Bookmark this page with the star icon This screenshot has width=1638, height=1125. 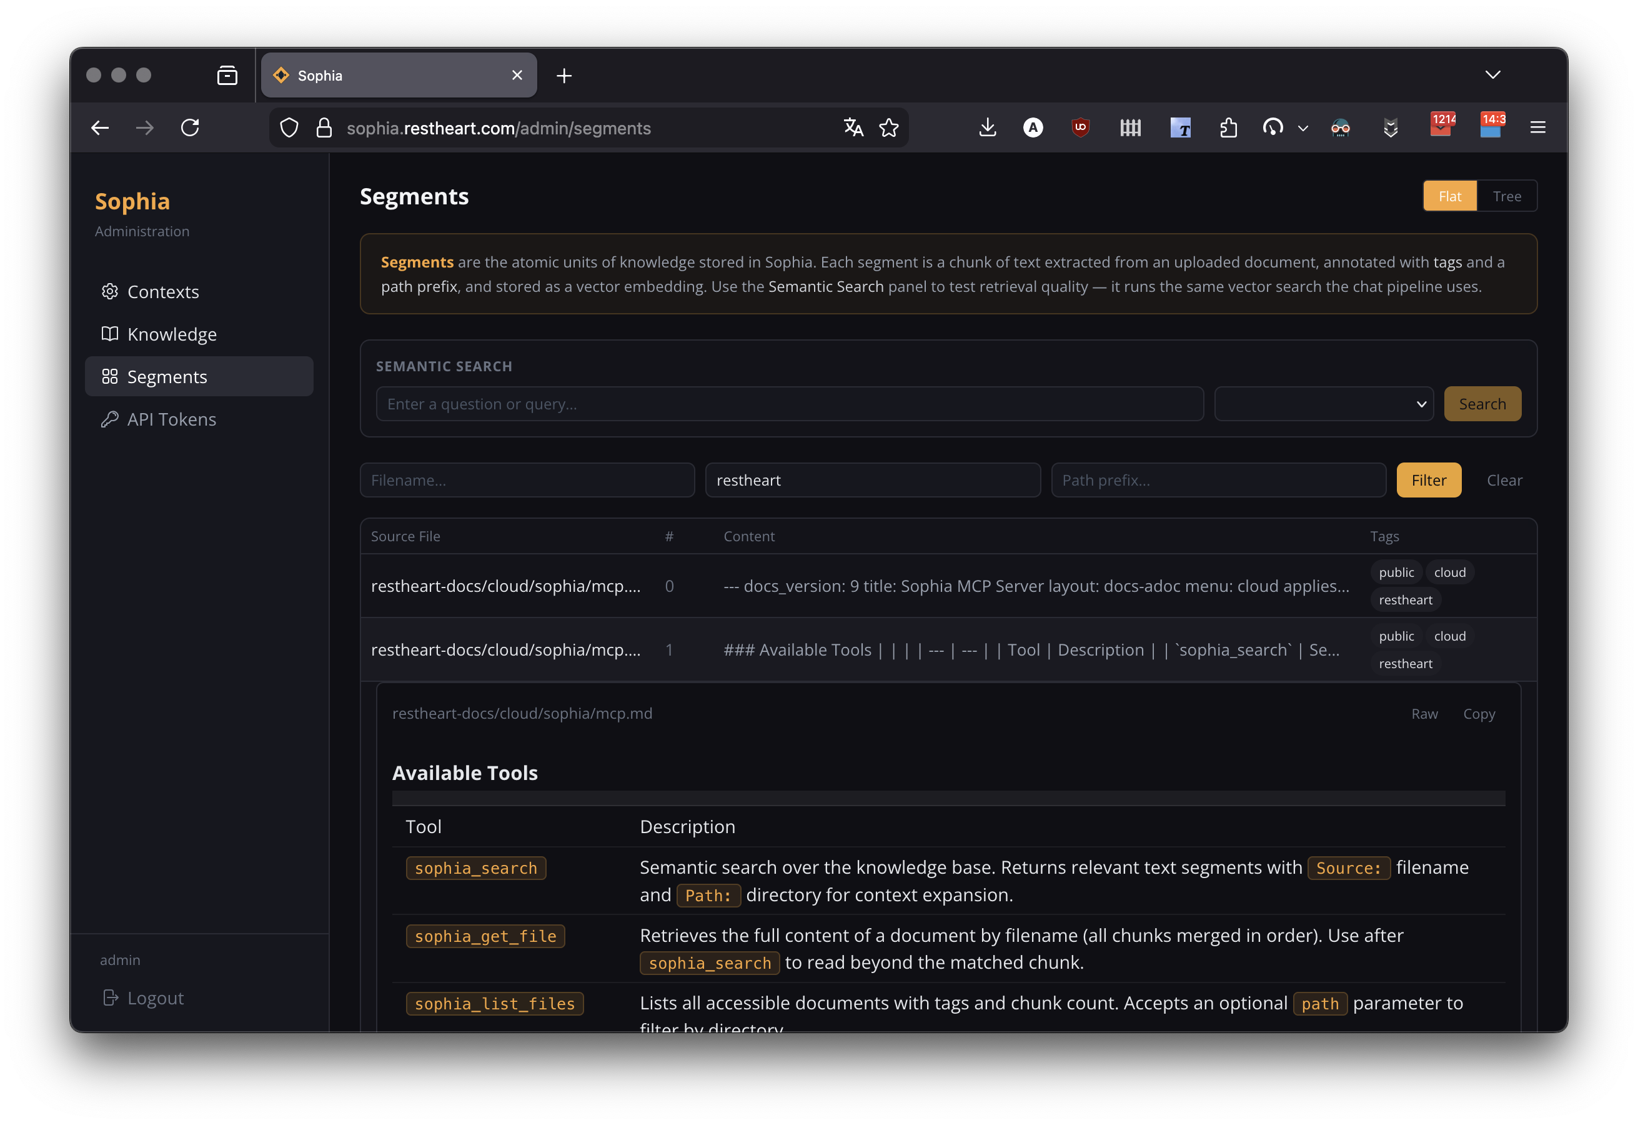pyautogui.click(x=889, y=127)
